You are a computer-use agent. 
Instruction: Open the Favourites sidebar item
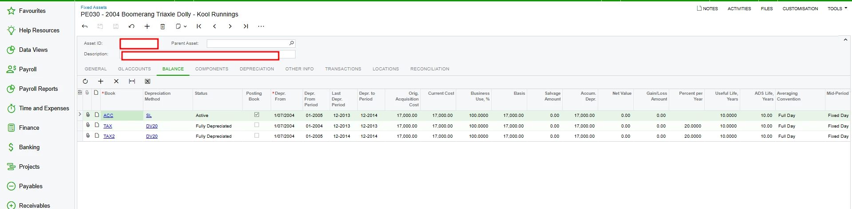click(32, 11)
